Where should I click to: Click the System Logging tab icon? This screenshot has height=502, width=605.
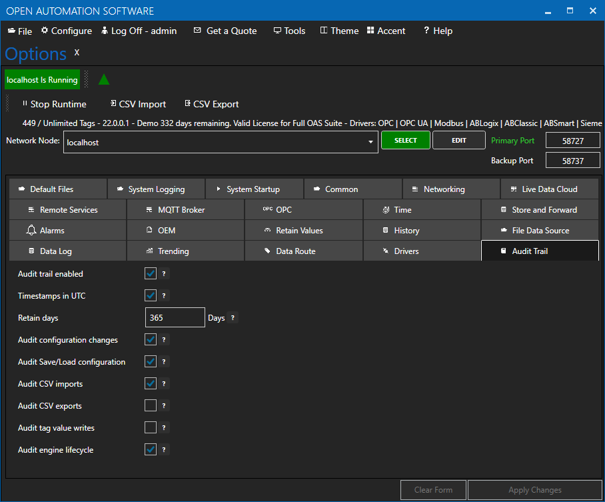click(x=120, y=189)
